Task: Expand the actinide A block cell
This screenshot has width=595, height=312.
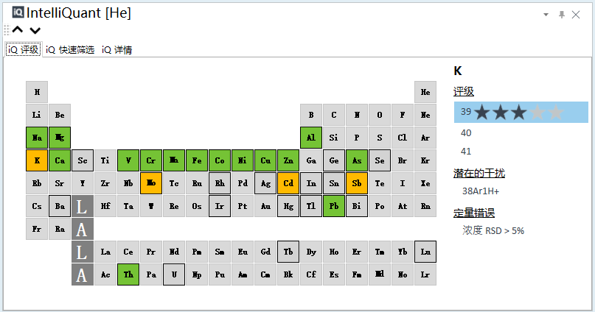Action: coord(83,229)
